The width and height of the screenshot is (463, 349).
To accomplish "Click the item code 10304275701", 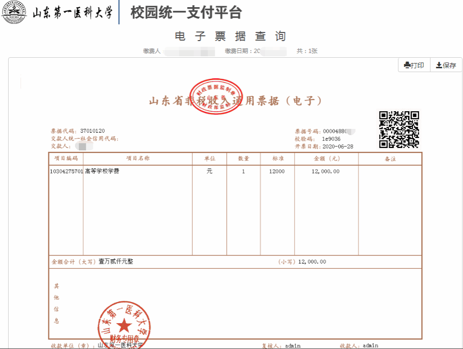I will tap(66, 171).
